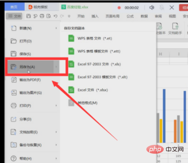The width and height of the screenshot is (188, 163).
Task: Click the save icon in quick toolbar
Action: 29,16
